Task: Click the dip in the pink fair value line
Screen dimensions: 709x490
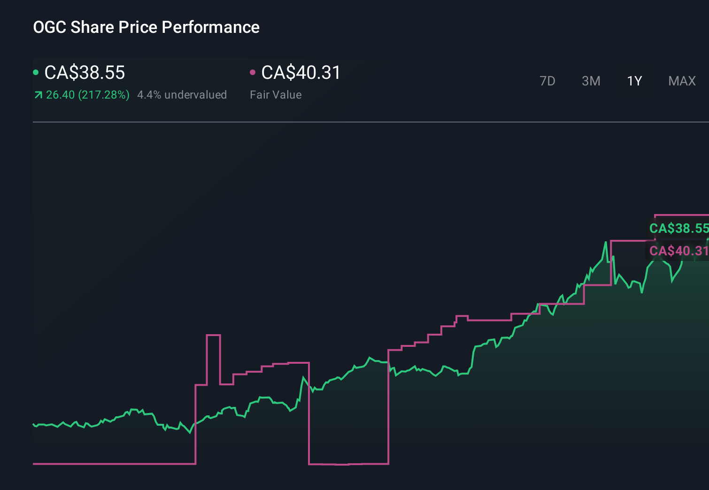Action: pos(349,464)
